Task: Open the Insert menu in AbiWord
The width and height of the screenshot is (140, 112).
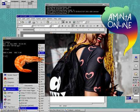Action: tap(33, 19)
